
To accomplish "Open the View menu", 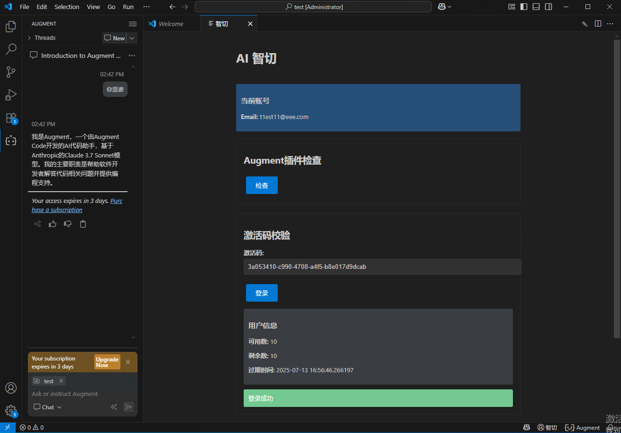I will (93, 7).
